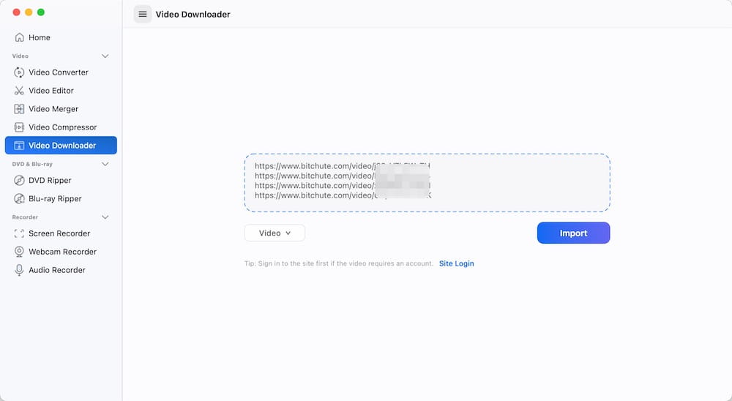Open Video Merger from the sidebar label
This screenshot has width=732, height=401.
pyautogui.click(x=53, y=109)
